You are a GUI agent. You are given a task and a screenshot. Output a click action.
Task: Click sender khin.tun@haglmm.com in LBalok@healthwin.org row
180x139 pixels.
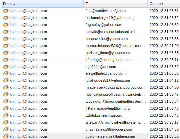click(28, 115)
